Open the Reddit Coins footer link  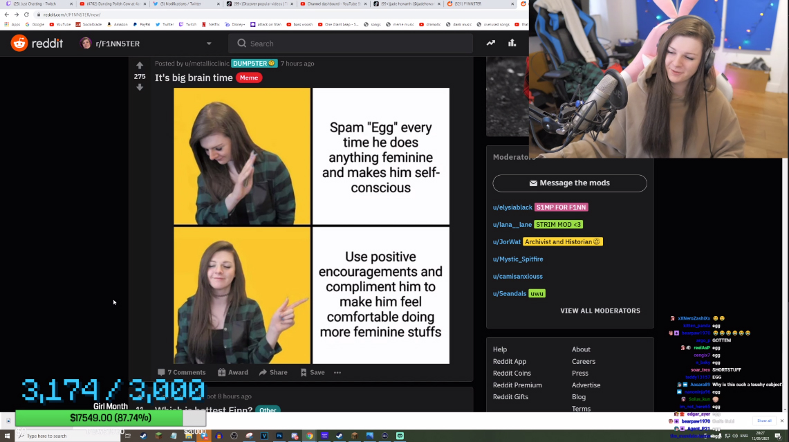point(512,373)
